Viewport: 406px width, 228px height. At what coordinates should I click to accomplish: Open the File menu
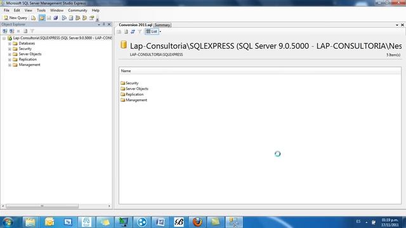(x=6, y=10)
